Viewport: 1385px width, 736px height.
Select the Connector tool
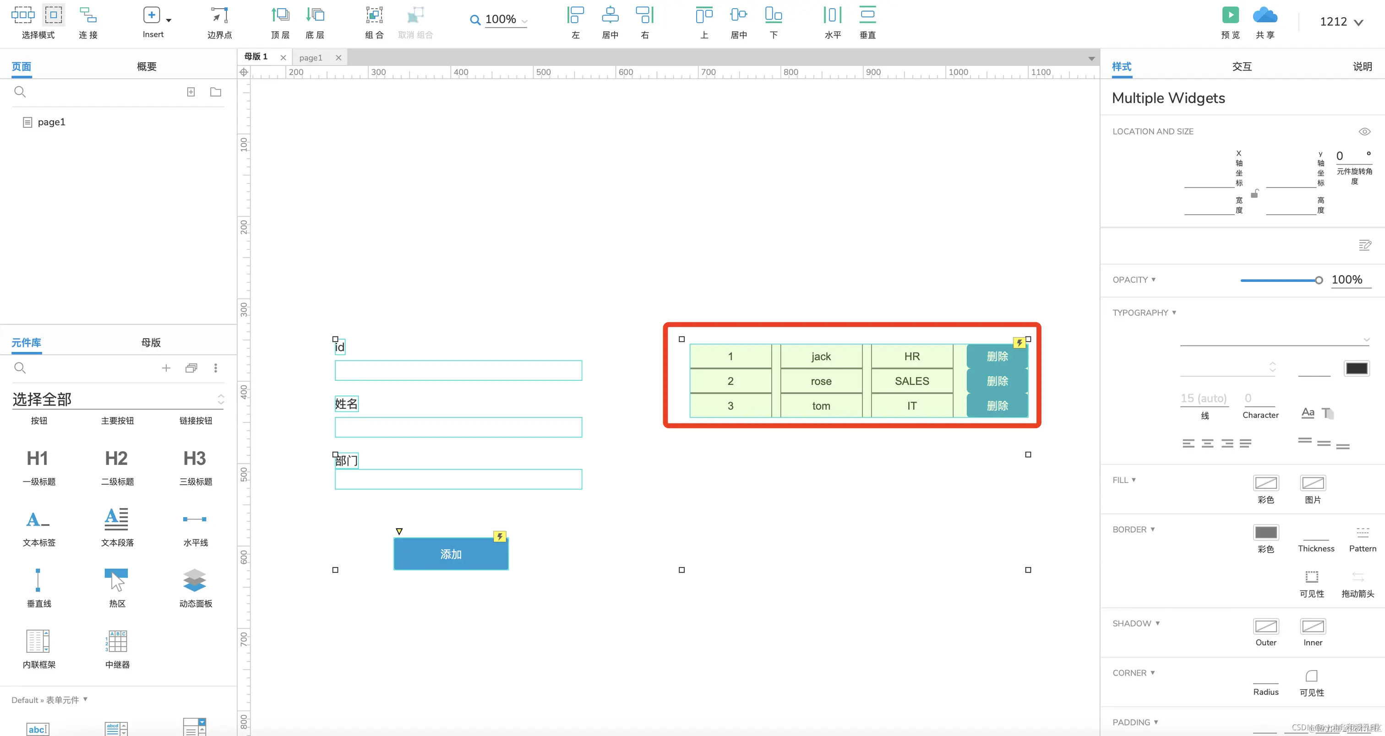click(87, 15)
